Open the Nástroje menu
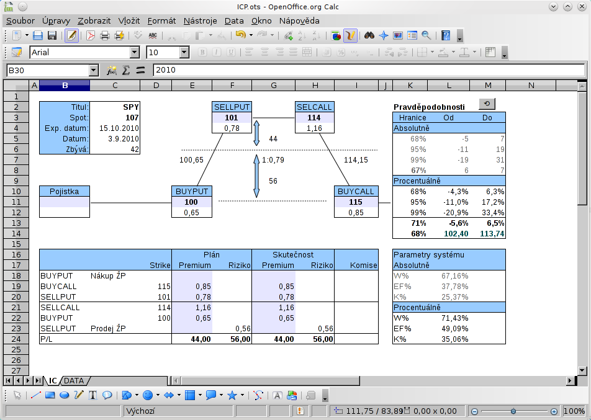The image size is (591, 420). [200, 20]
